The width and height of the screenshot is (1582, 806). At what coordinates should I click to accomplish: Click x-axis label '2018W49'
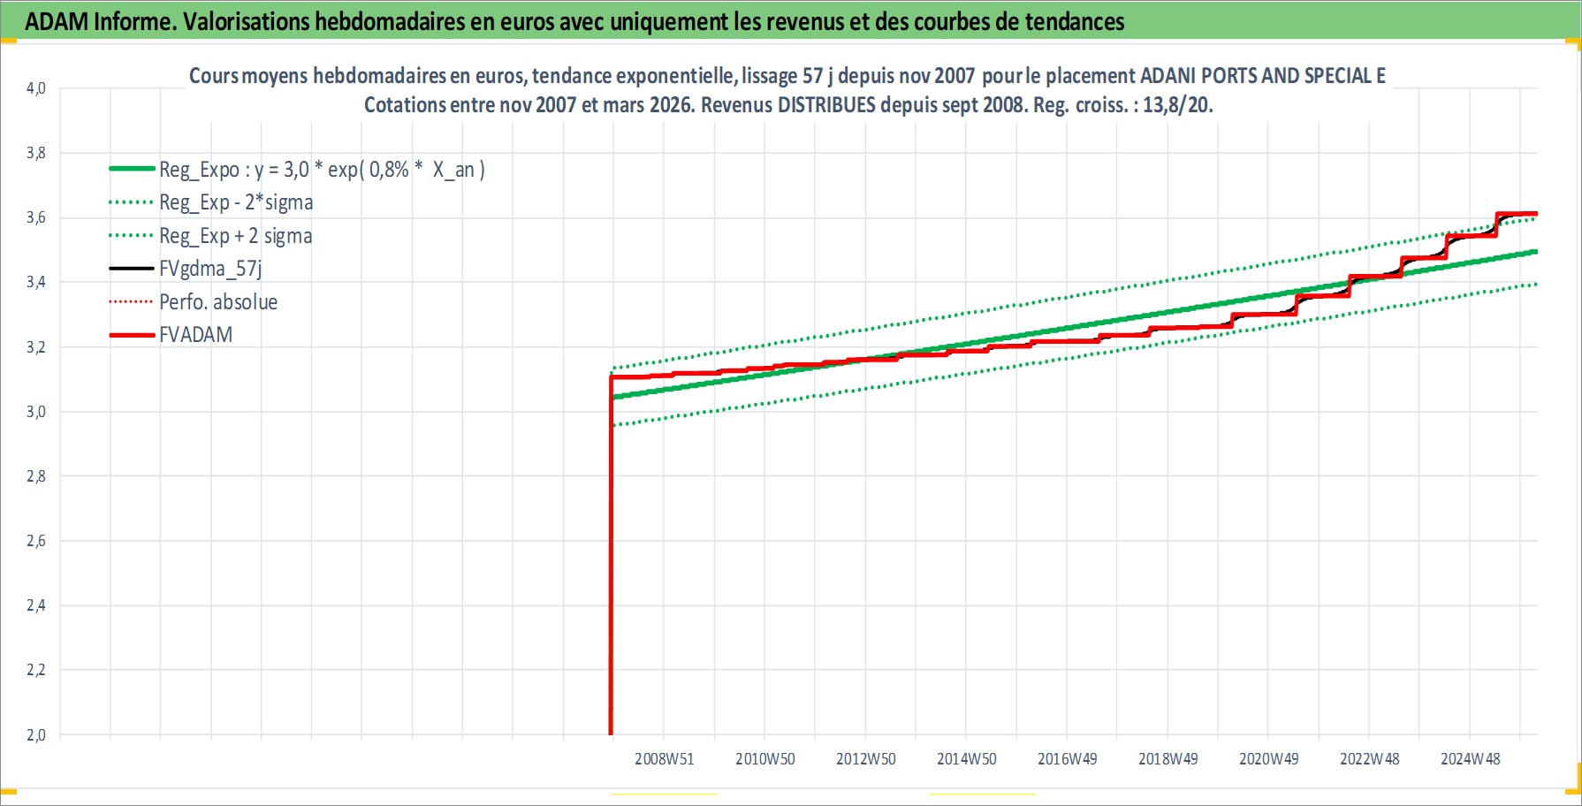(x=1168, y=759)
